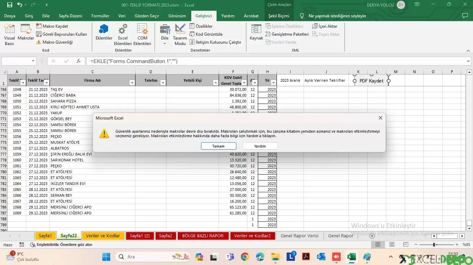The image size is (473, 265).
Task: Open the Yetkili Kişi column filter dropdown
Action: [216, 83]
